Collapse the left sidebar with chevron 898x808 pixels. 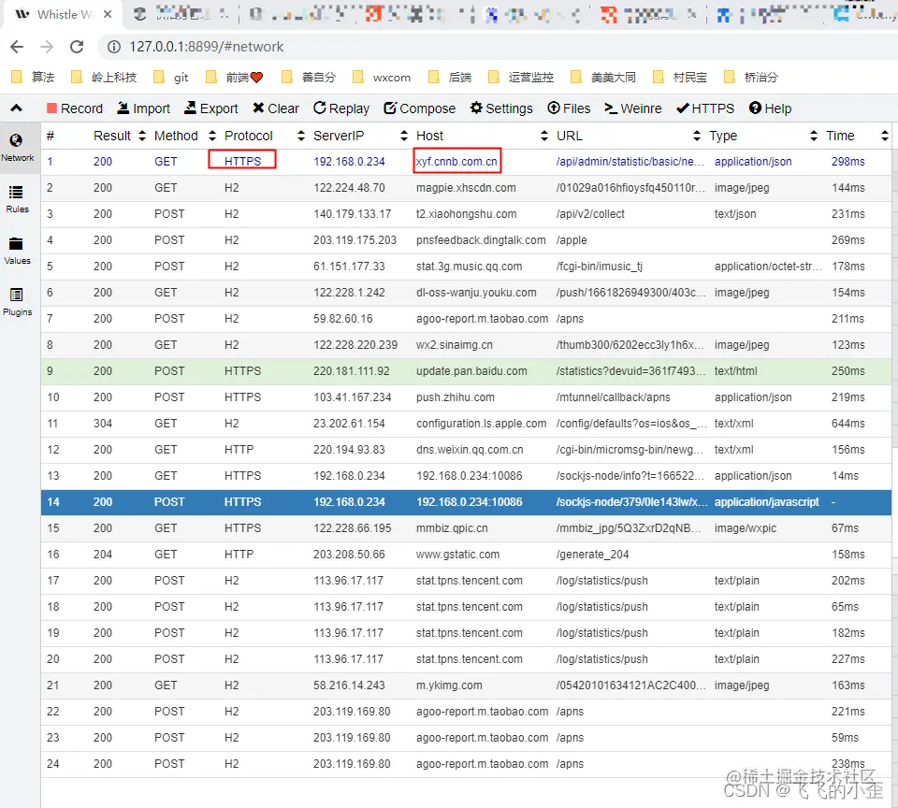(17, 108)
